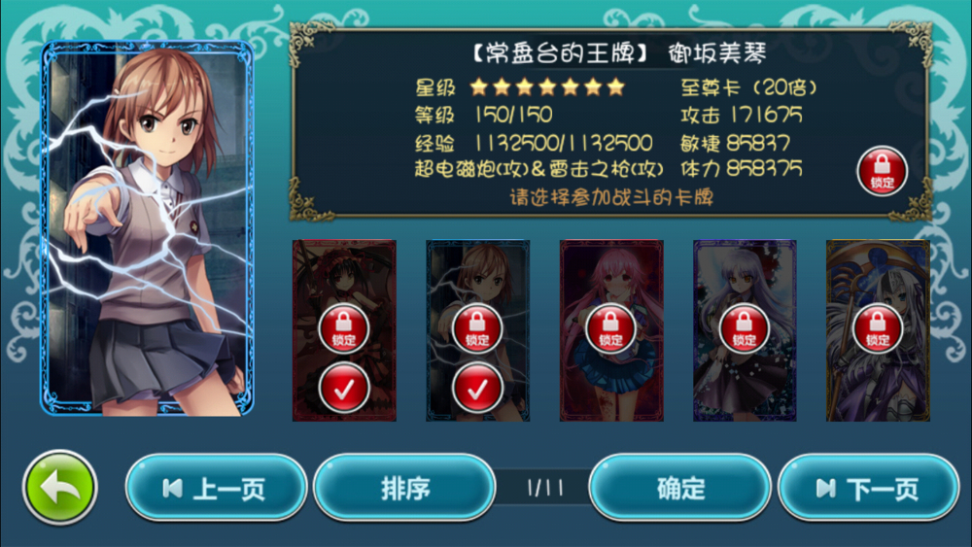Tap the lock icon on the silver-haired card

744,329
